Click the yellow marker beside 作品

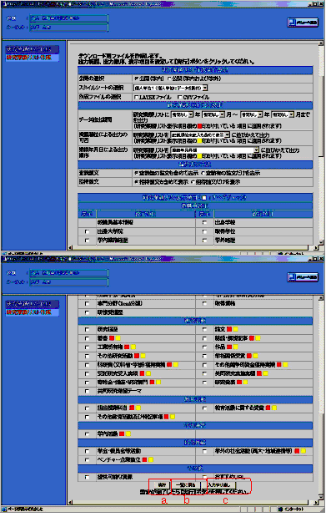235,347
